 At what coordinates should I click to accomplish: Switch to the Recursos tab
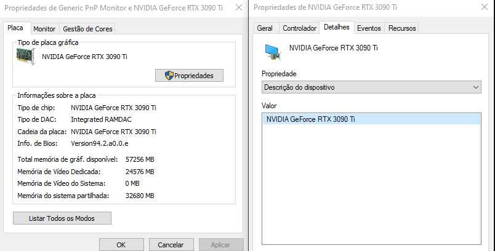(x=402, y=28)
